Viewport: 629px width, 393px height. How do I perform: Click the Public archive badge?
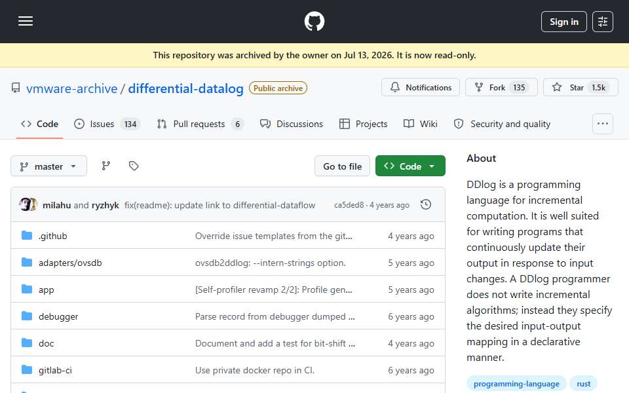278,88
